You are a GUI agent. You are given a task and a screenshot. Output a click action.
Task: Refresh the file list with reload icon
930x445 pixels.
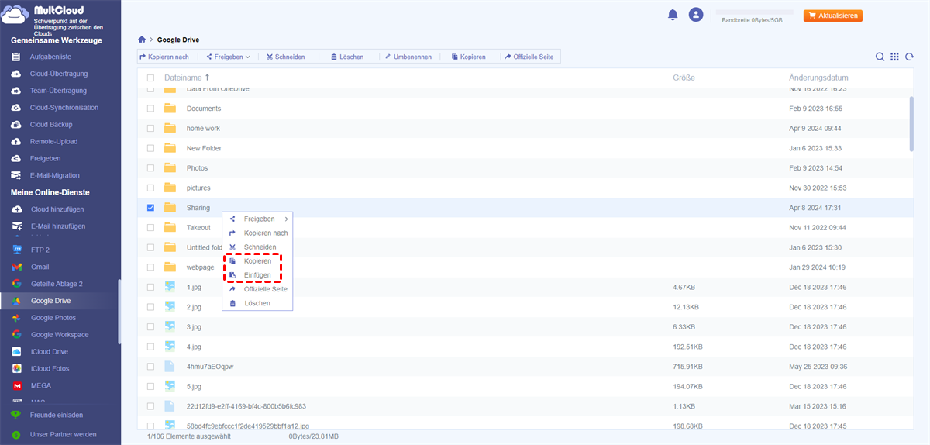[908, 57]
